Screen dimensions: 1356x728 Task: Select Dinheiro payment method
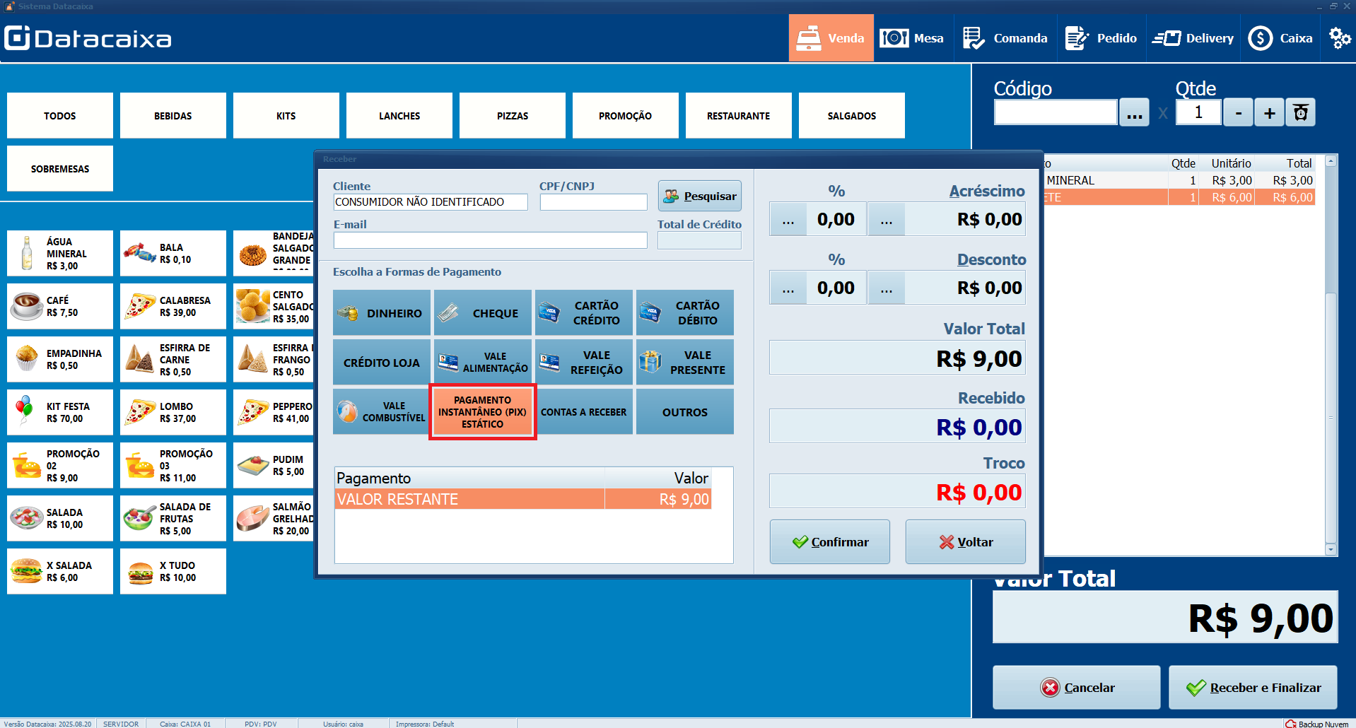tap(381, 313)
